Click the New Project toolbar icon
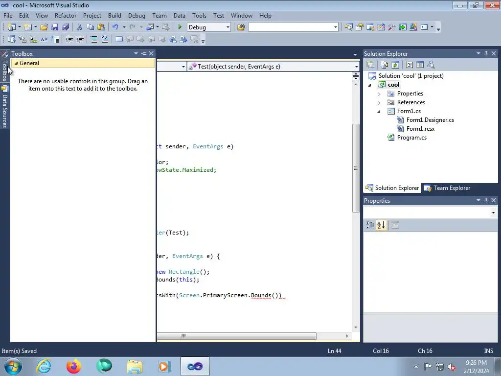 point(12,27)
